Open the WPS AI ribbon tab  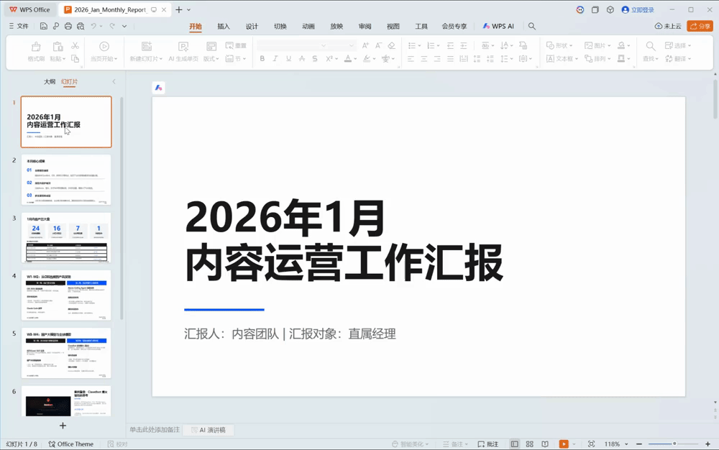point(500,26)
